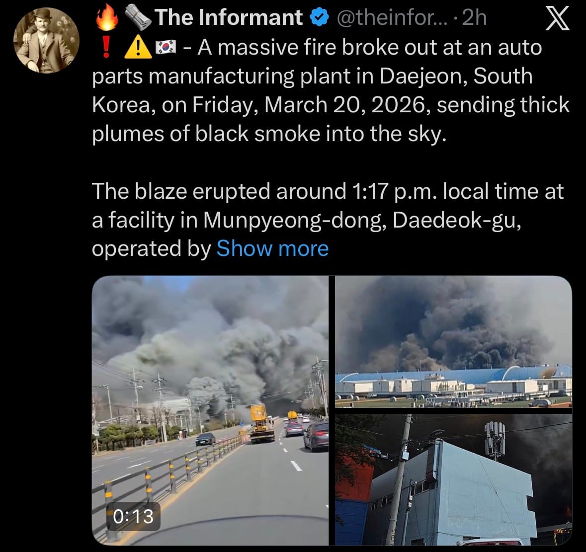Click the red exclamation mark emoji
This screenshot has width=586, height=552.
pyautogui.click(x=106, y=48)
